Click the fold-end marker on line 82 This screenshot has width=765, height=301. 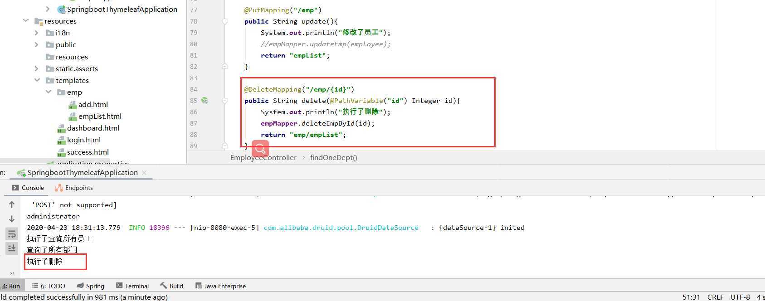click(225, 67)
